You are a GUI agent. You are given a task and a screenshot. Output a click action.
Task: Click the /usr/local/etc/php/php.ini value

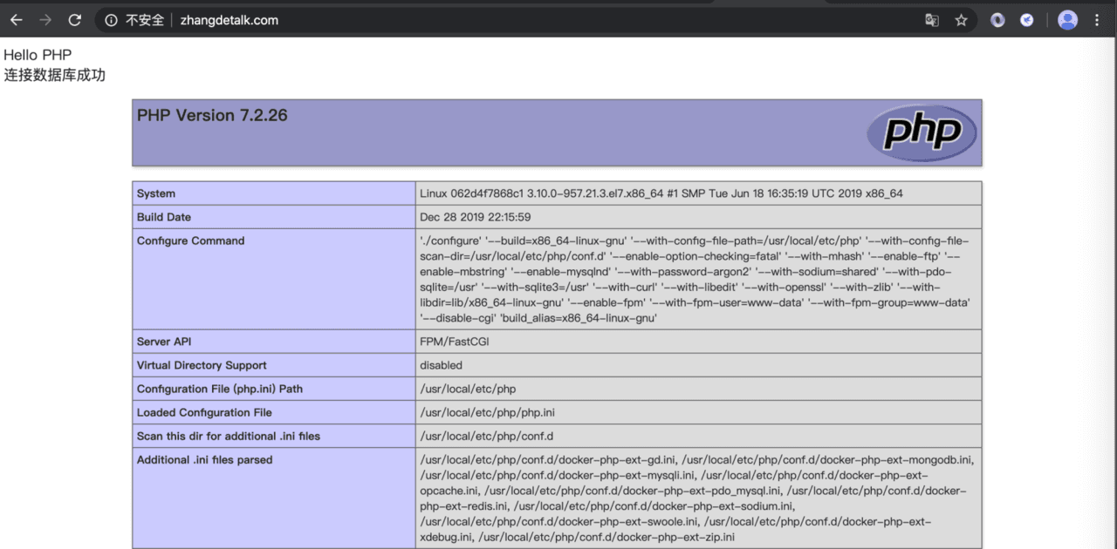(487, 412)
